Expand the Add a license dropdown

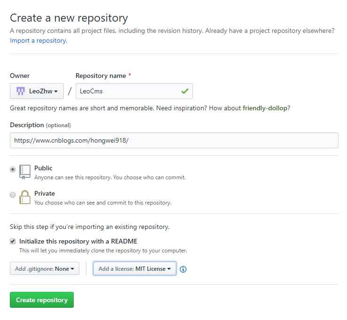click(135, 268)
